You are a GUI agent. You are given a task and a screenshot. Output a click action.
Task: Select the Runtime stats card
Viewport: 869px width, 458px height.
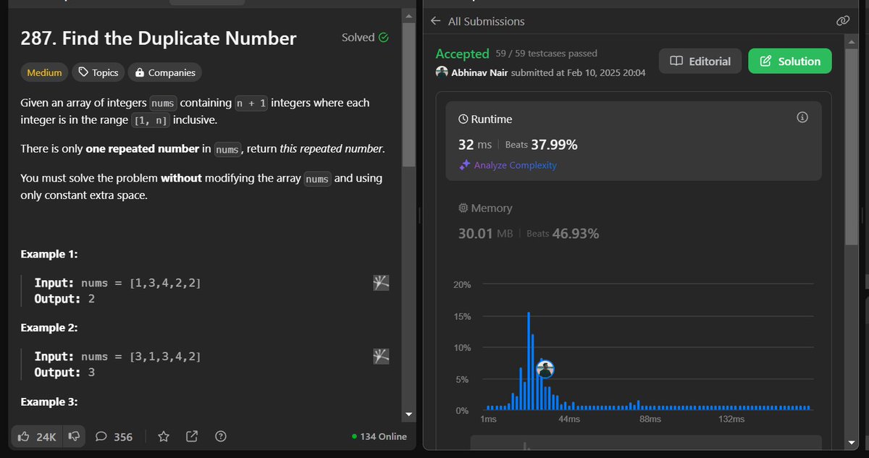(634, 140)
